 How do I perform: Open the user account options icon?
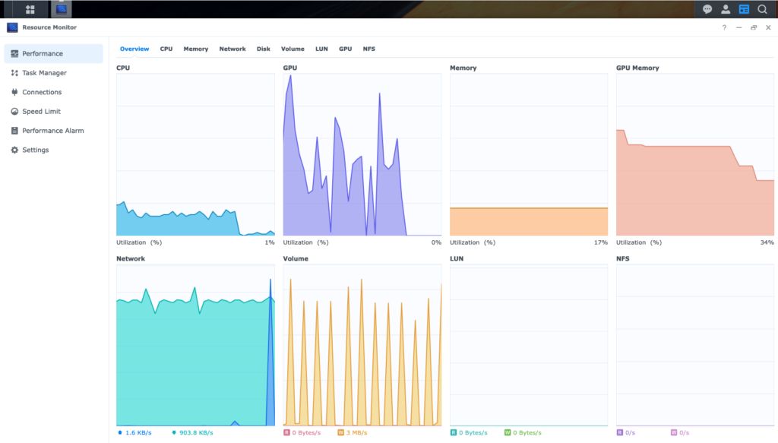726,9
